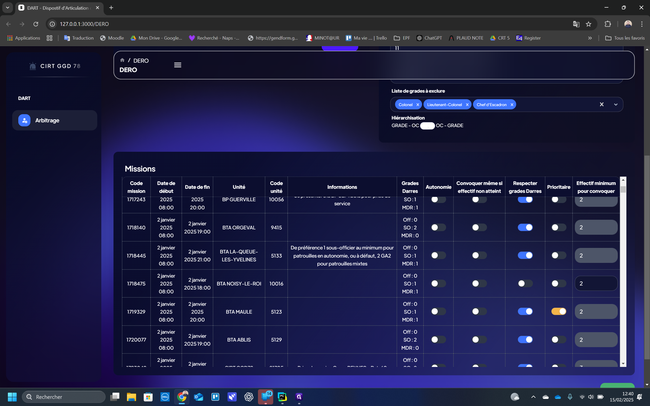Click the taskbar Rechercher search box
Screen dimensions: 650x406
pyautogui.click(x=64, y=397)
